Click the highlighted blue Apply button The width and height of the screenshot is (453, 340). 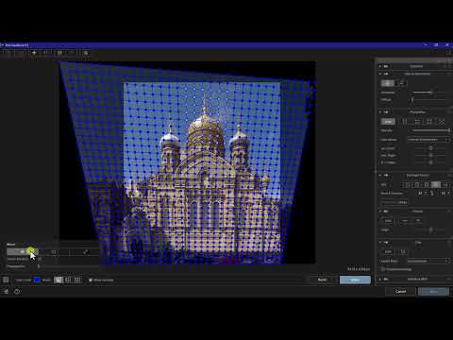(355, 280)
